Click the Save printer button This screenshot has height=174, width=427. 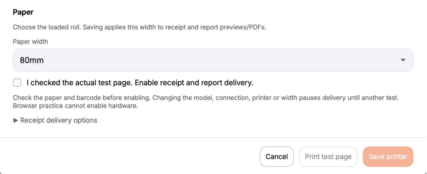(388, 157)
